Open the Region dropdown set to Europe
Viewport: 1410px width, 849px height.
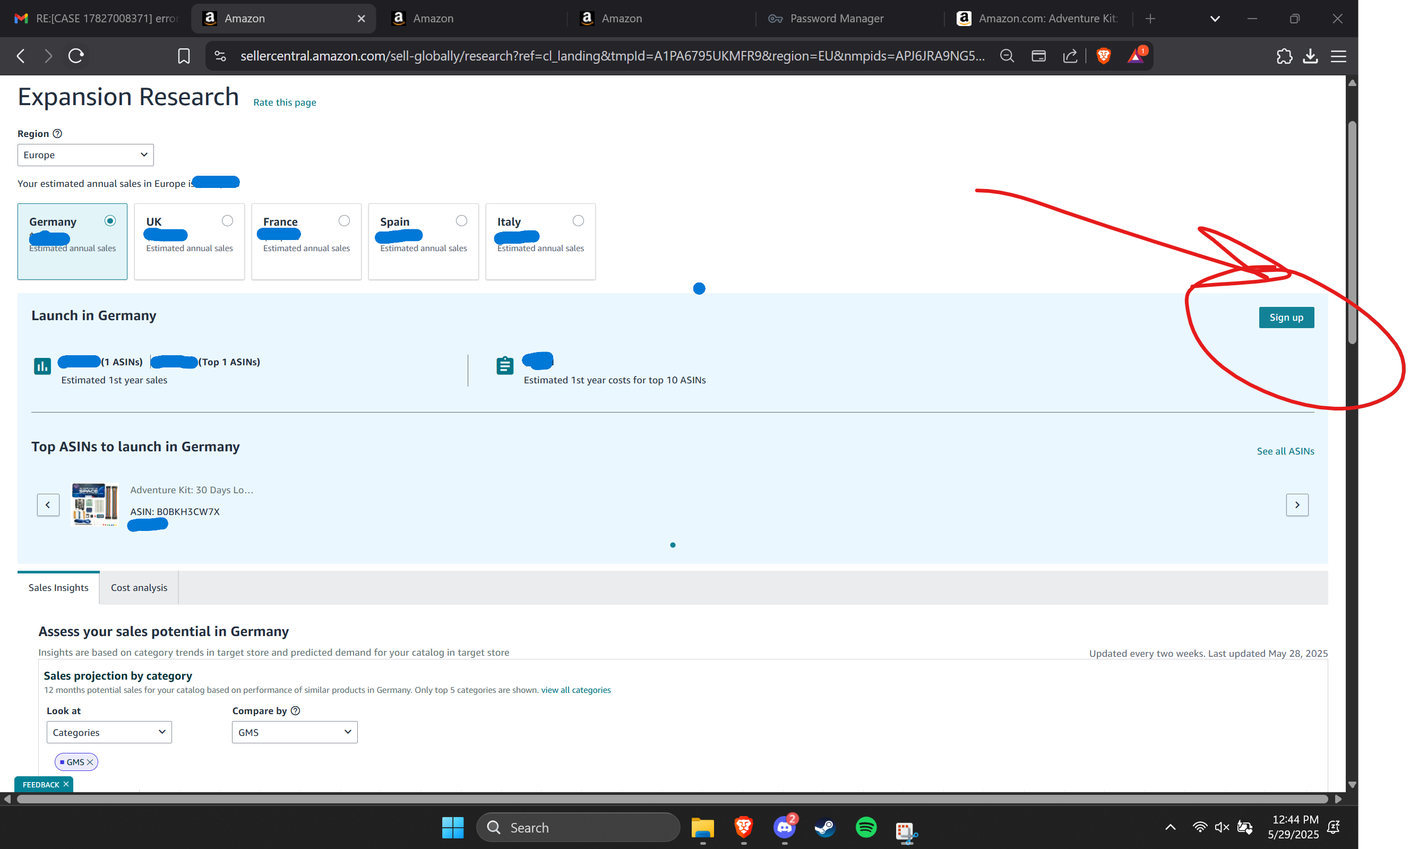pos(85,155)
